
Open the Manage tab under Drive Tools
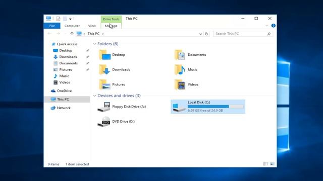111,26
